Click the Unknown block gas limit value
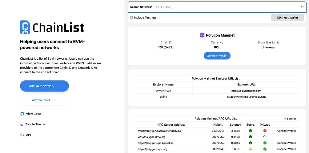The image size is (309, 153). 268,47
